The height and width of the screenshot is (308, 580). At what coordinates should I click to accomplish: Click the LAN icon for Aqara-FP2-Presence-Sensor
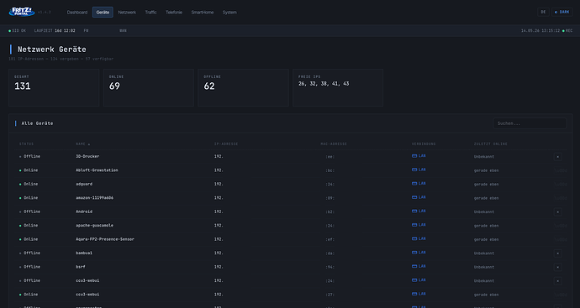(x=414, y=239)
